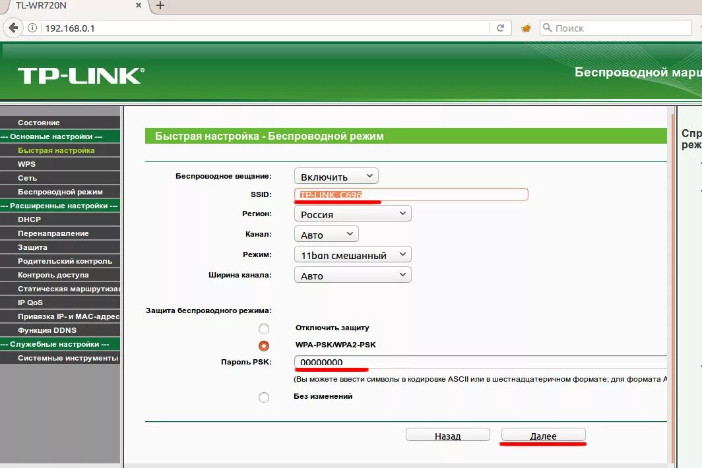Click the Пароль PSK password field
Viewport: 702px width, 468px height.
tap(480, 362)
